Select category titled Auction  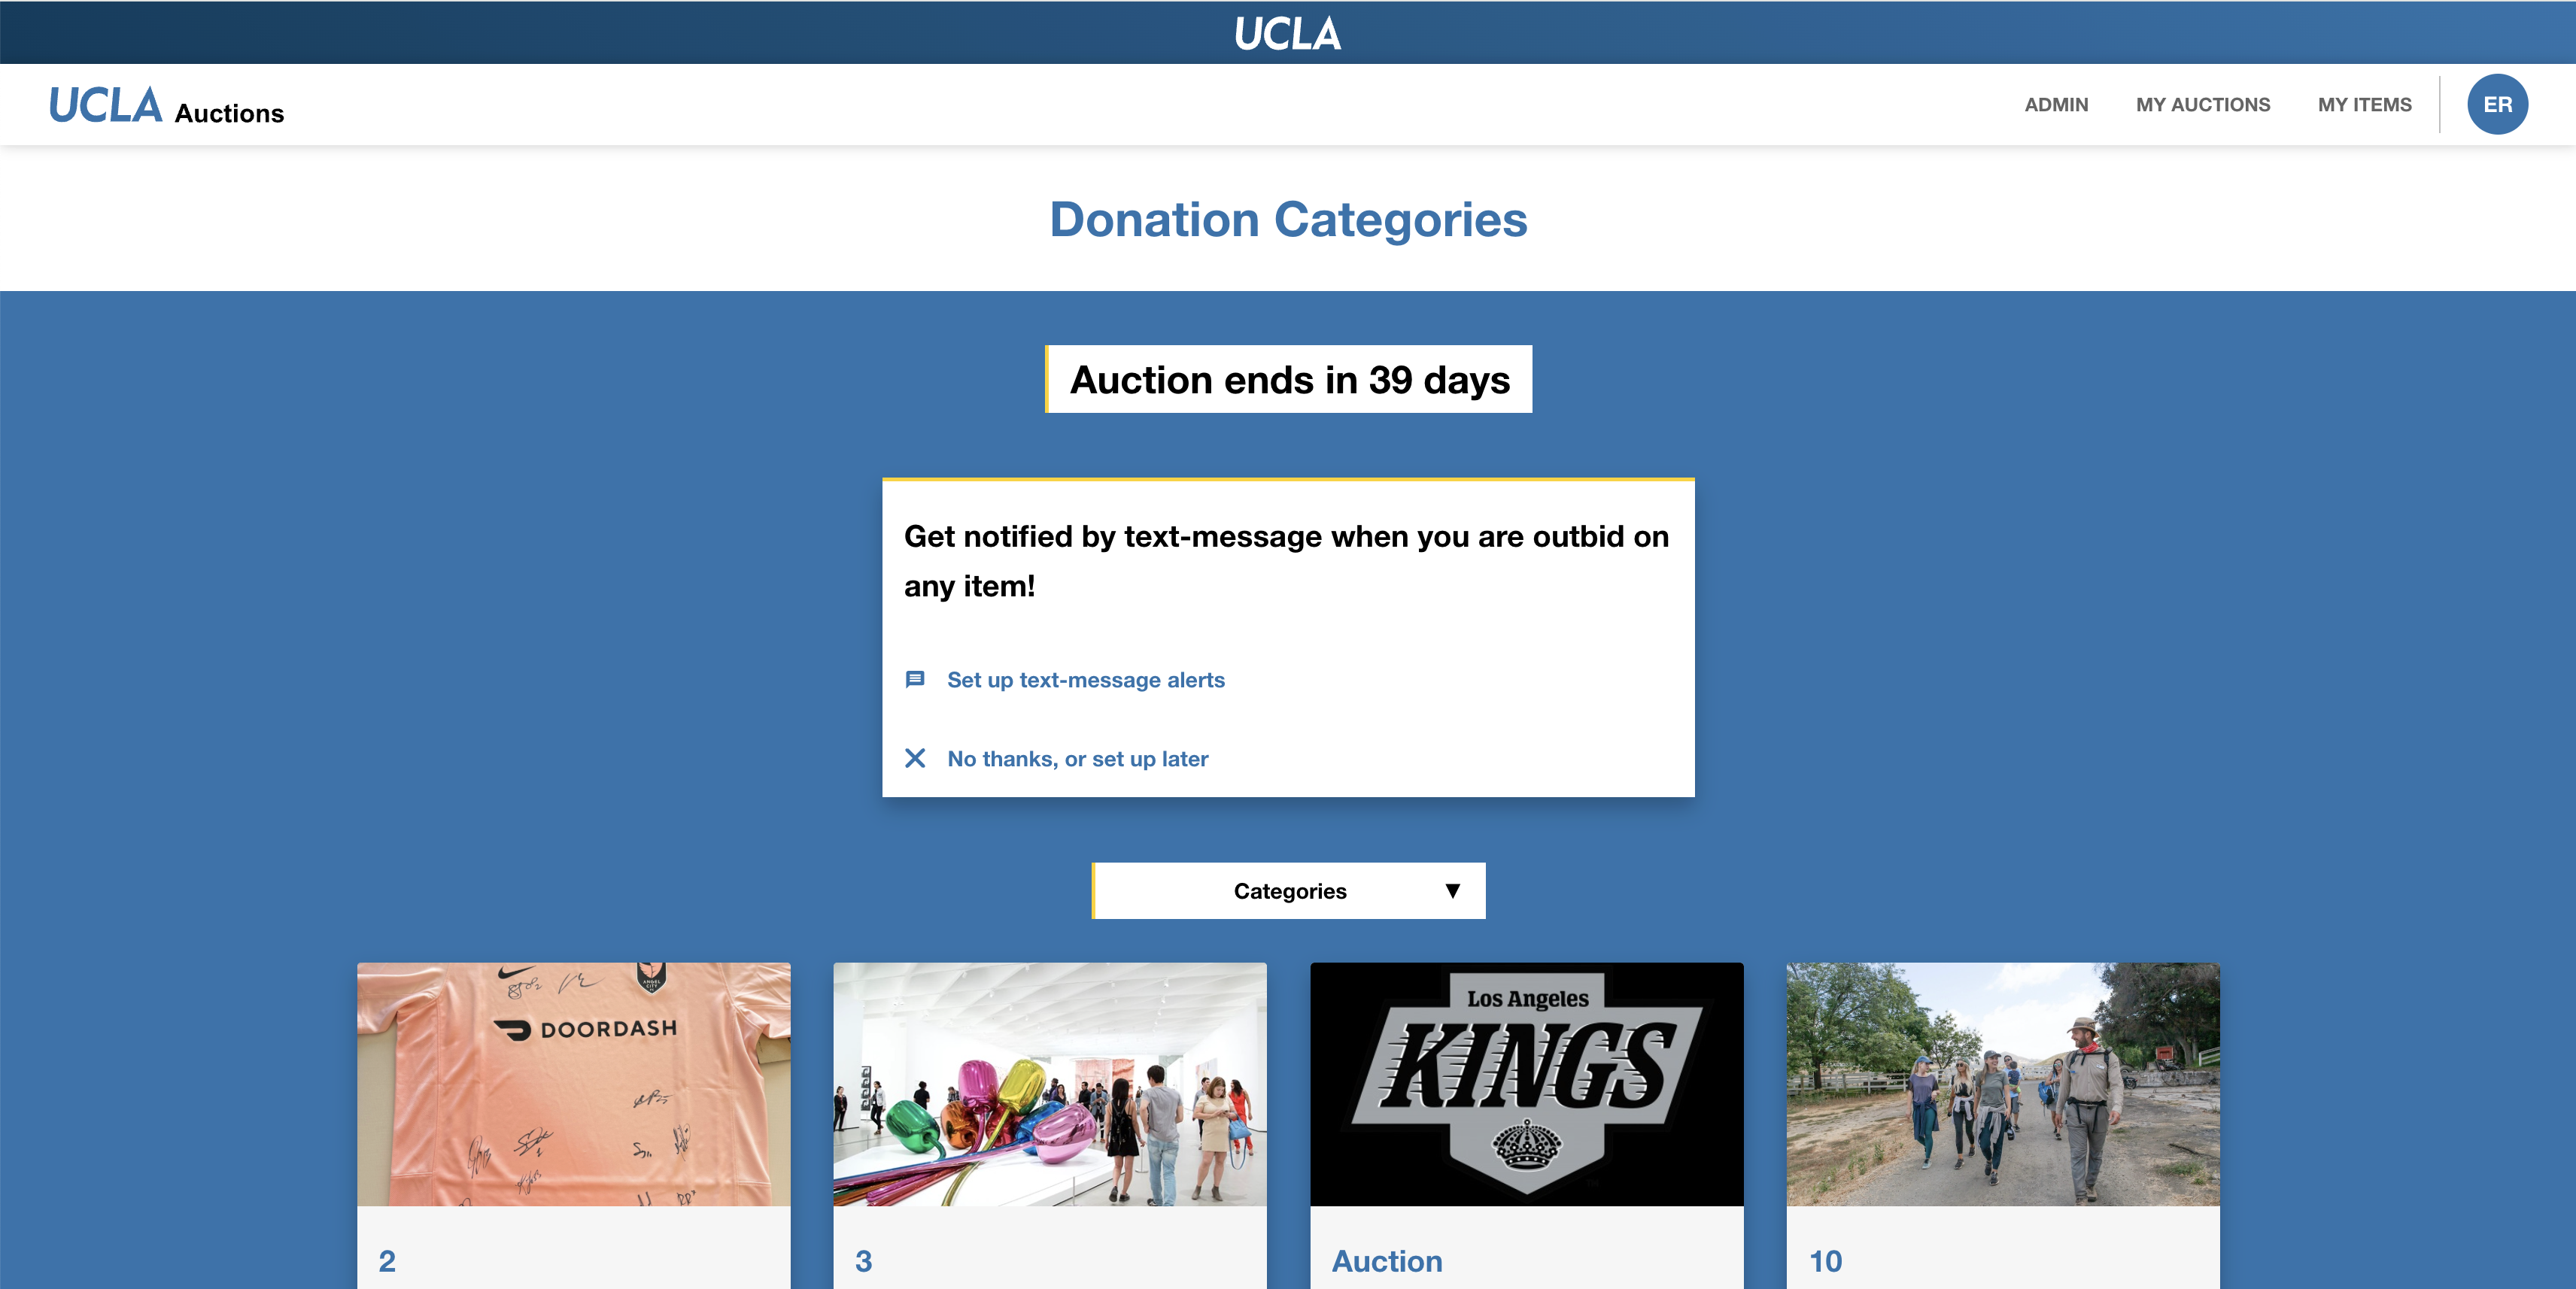(1387, 1261)
